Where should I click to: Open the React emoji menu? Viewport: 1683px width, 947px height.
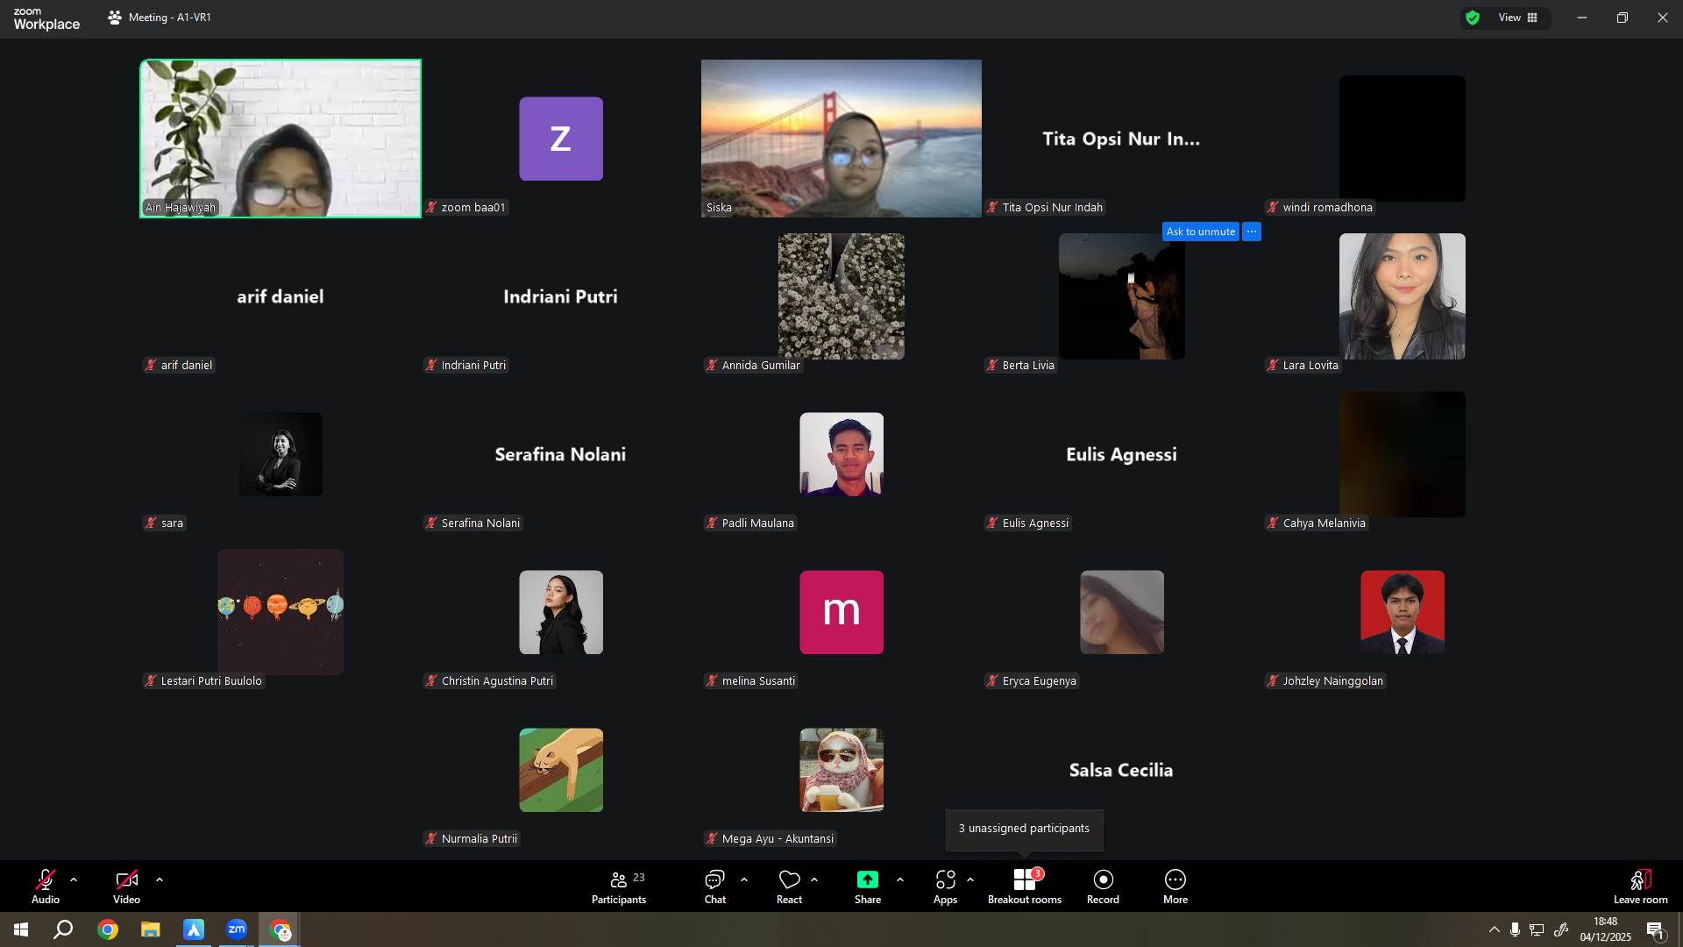(x=789, y=886)
